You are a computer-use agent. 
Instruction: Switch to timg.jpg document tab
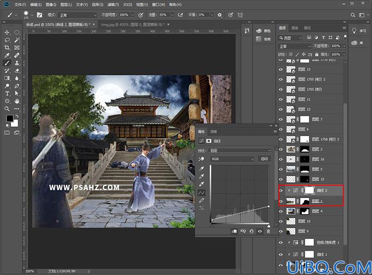[132, 24]
